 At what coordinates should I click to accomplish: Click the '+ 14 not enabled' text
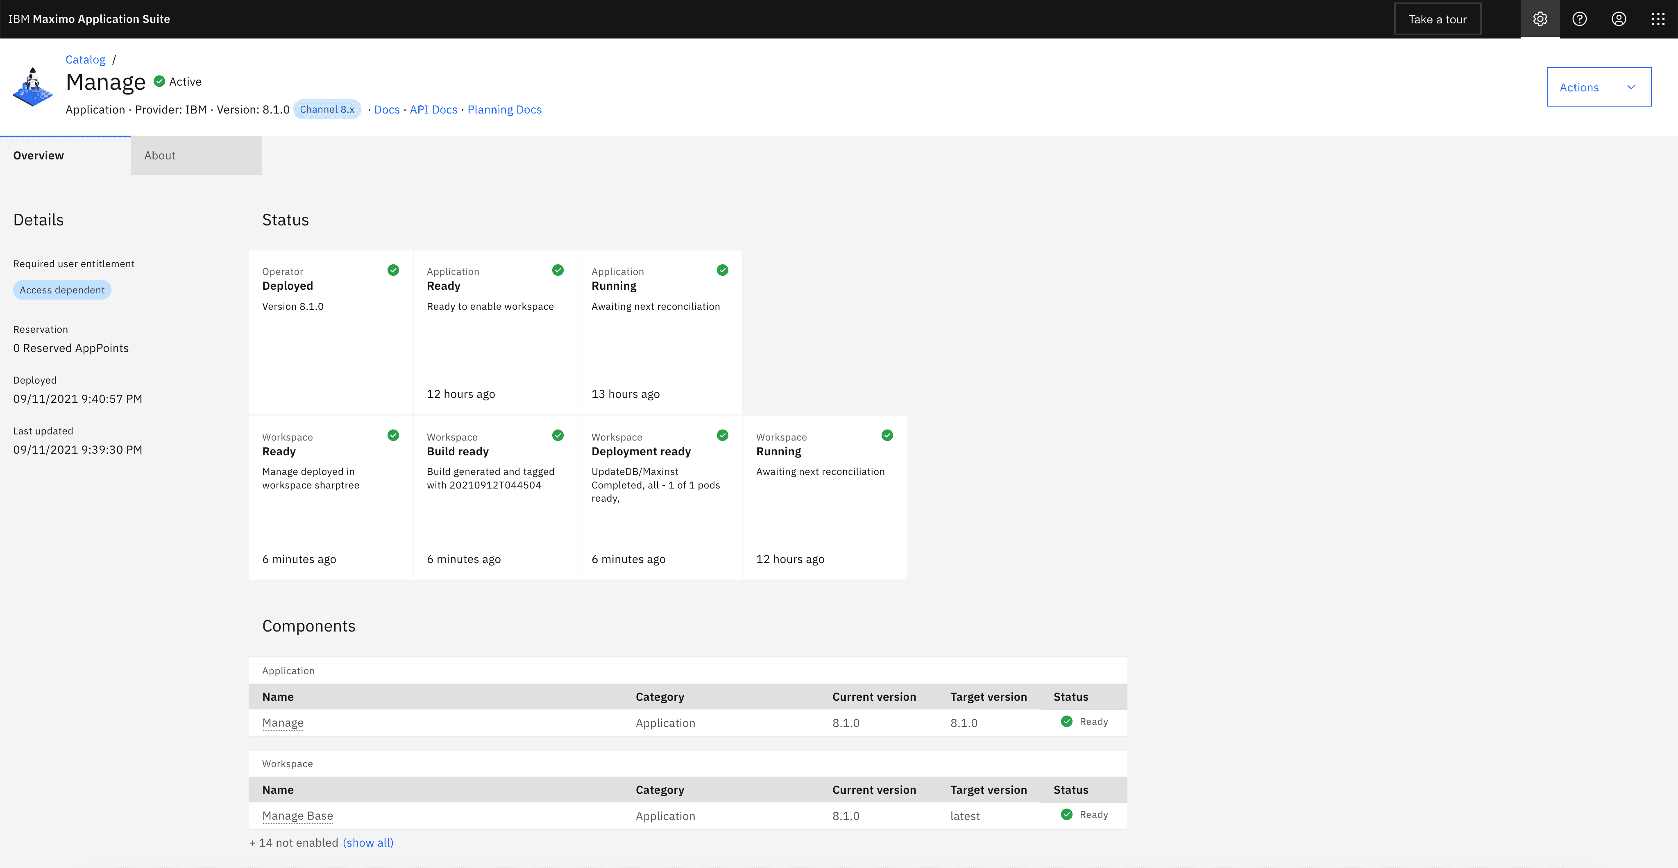294,843
